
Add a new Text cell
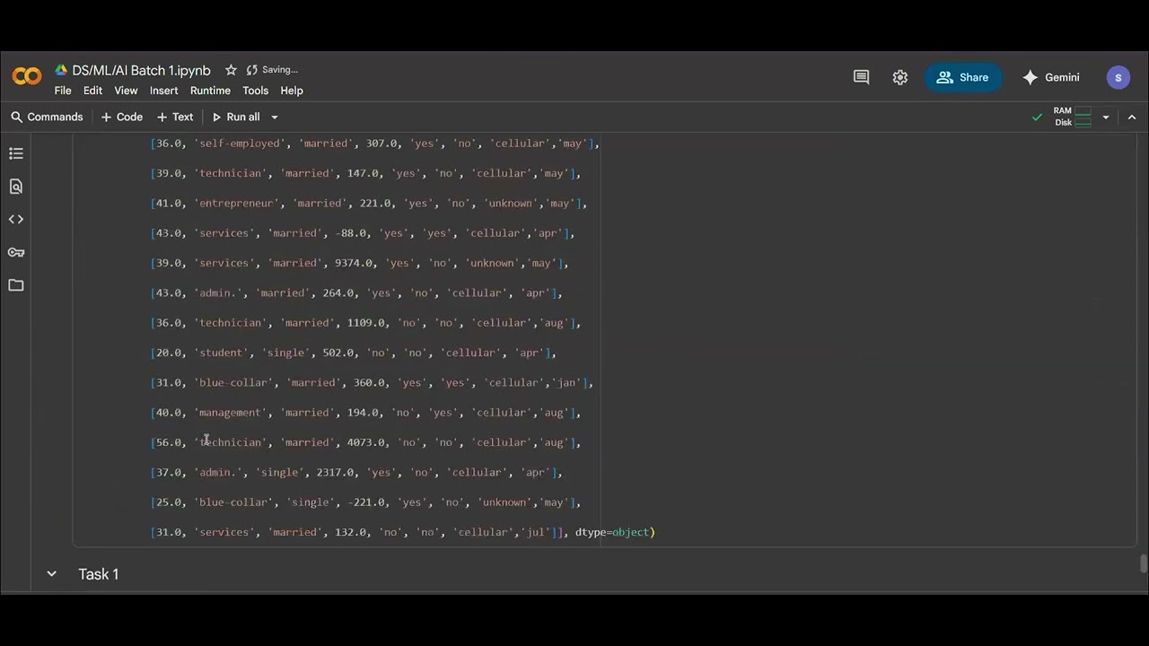pos(175,117)
